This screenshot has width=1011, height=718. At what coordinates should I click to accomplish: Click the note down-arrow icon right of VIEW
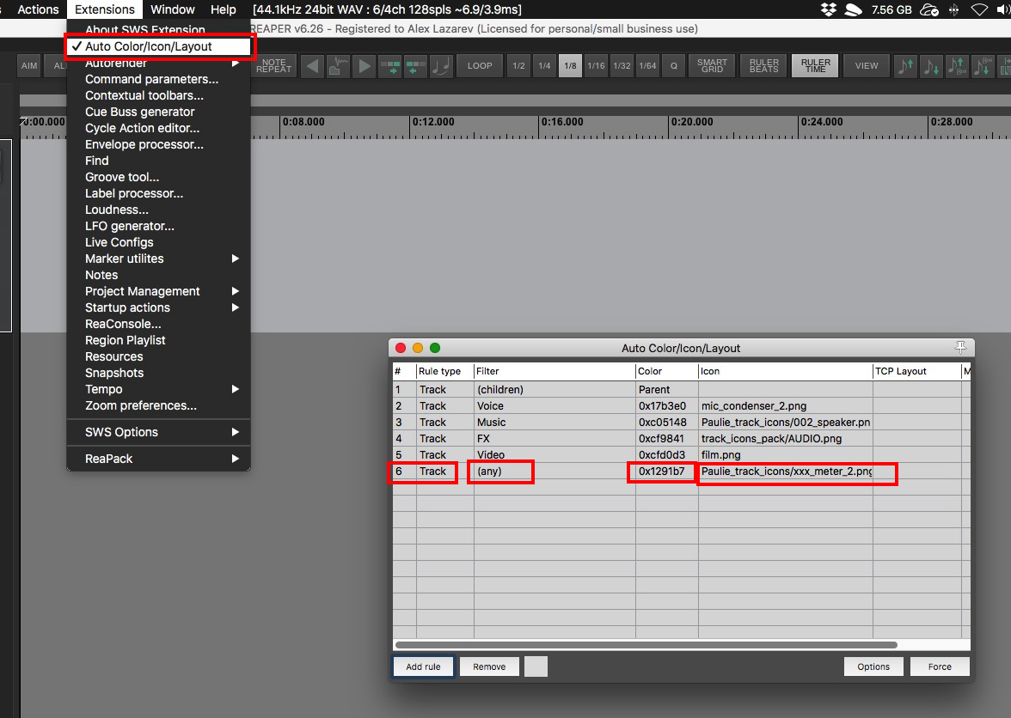931,65
